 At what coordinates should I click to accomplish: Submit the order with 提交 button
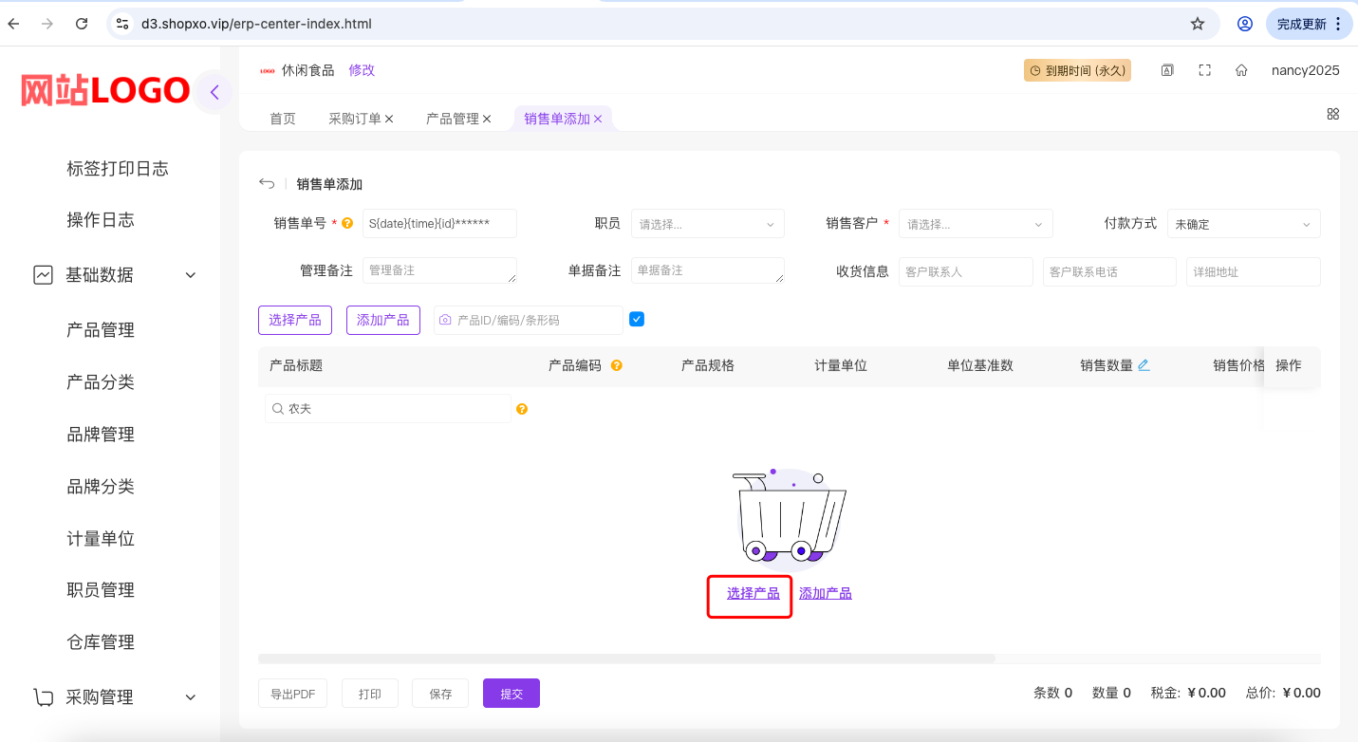(512, 694)
